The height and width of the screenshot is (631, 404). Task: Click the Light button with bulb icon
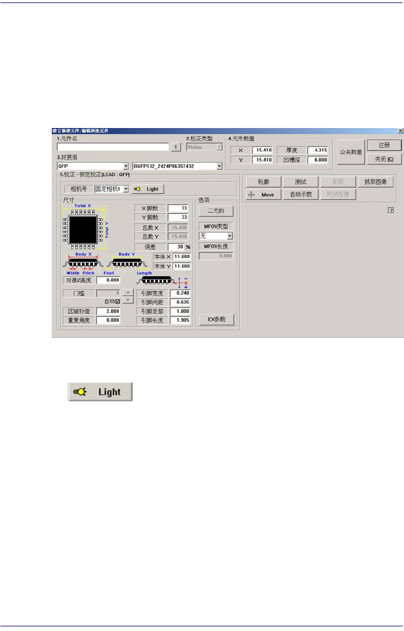pyautogui.click(x=147, y=189)
